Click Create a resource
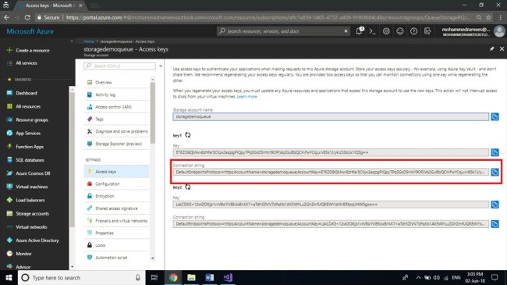The height and width of the screenshot is (285, 507). (32, 51)
